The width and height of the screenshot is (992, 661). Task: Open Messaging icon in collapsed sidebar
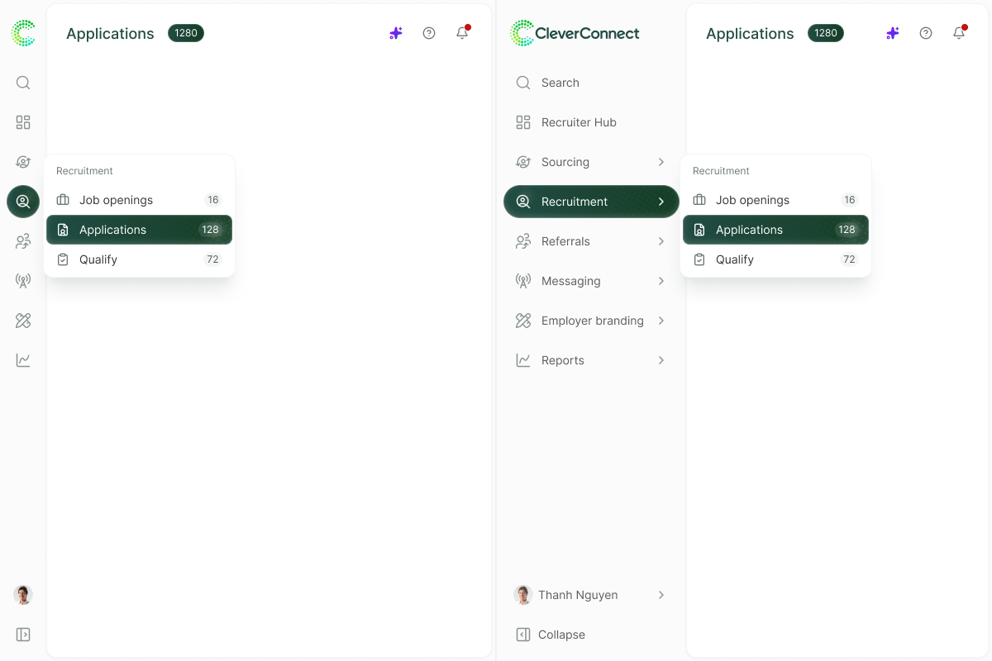coord(23,281)
